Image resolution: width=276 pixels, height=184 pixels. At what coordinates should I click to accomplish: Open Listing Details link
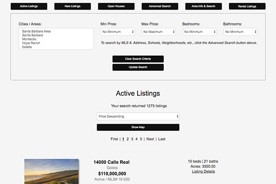point(203,172)
